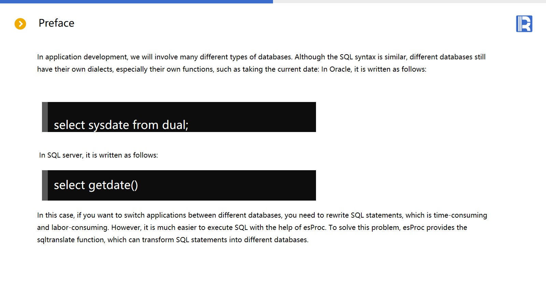
Task: Click 'In application development' opening sentence
Action: pos(83,57)
